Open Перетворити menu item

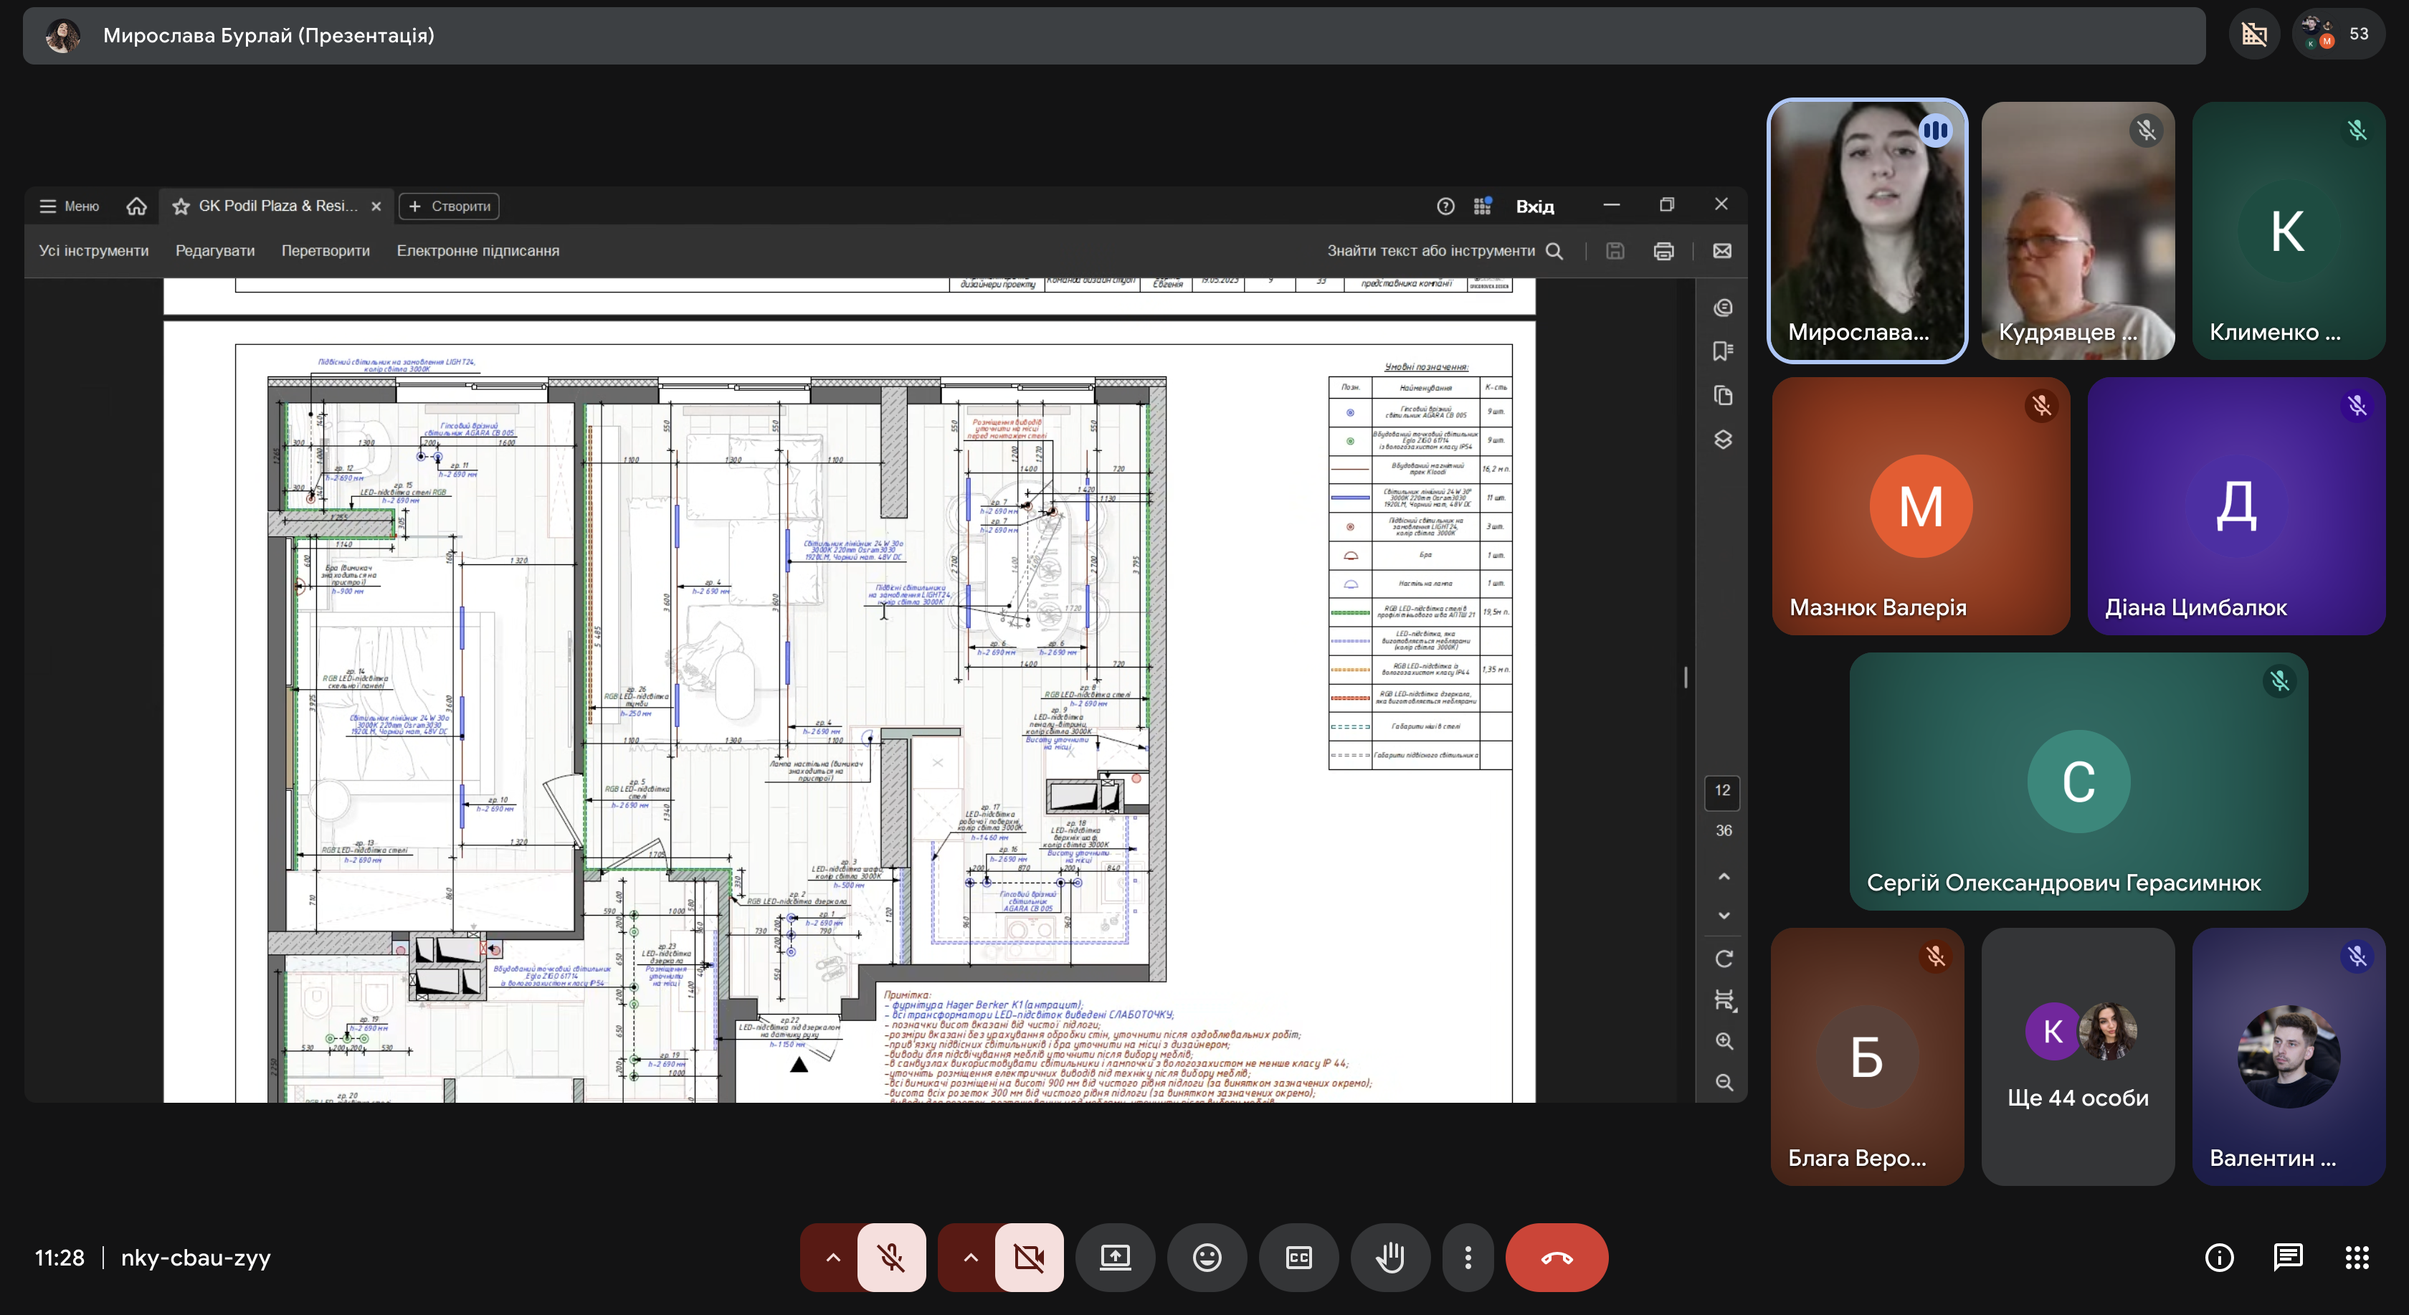pos(326,251)
